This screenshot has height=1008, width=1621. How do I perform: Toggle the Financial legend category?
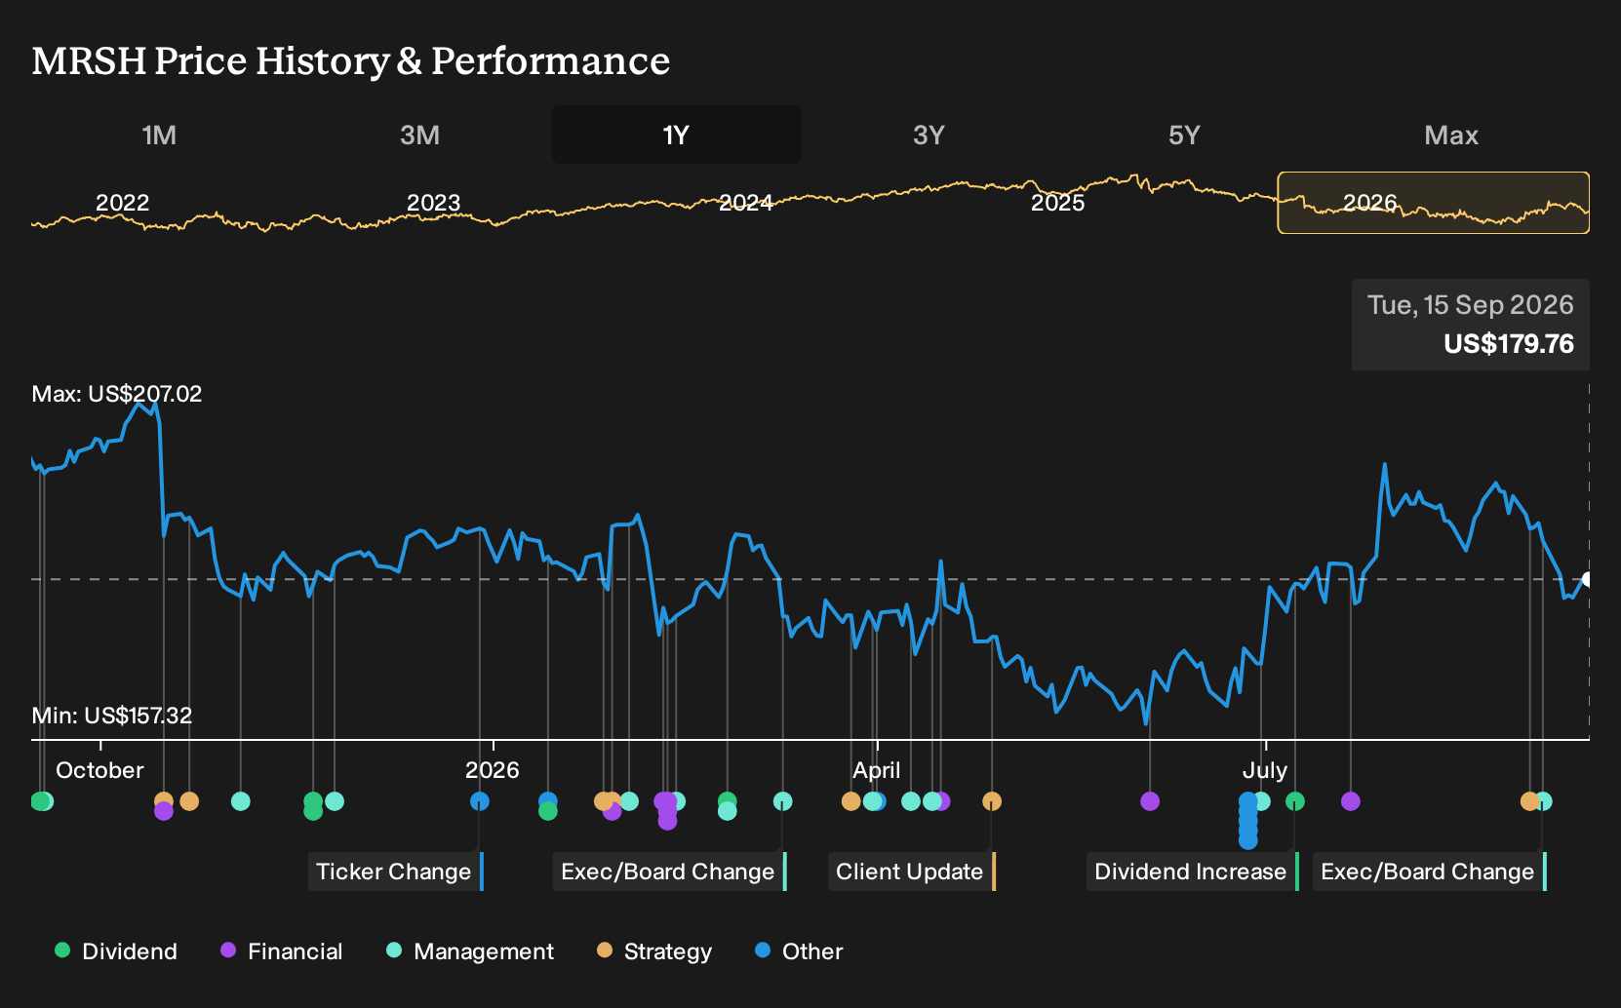click(281, 951)
